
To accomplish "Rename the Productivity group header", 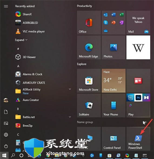I will coord(85,6).
